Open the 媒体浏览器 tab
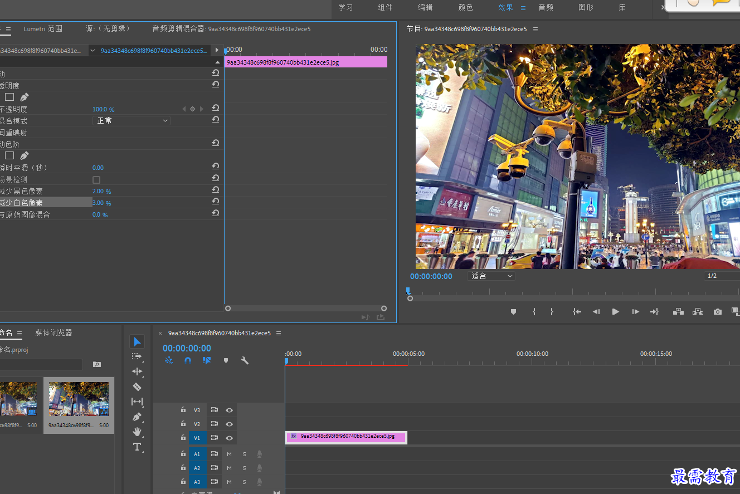740x494 pixels. (53, 332)
